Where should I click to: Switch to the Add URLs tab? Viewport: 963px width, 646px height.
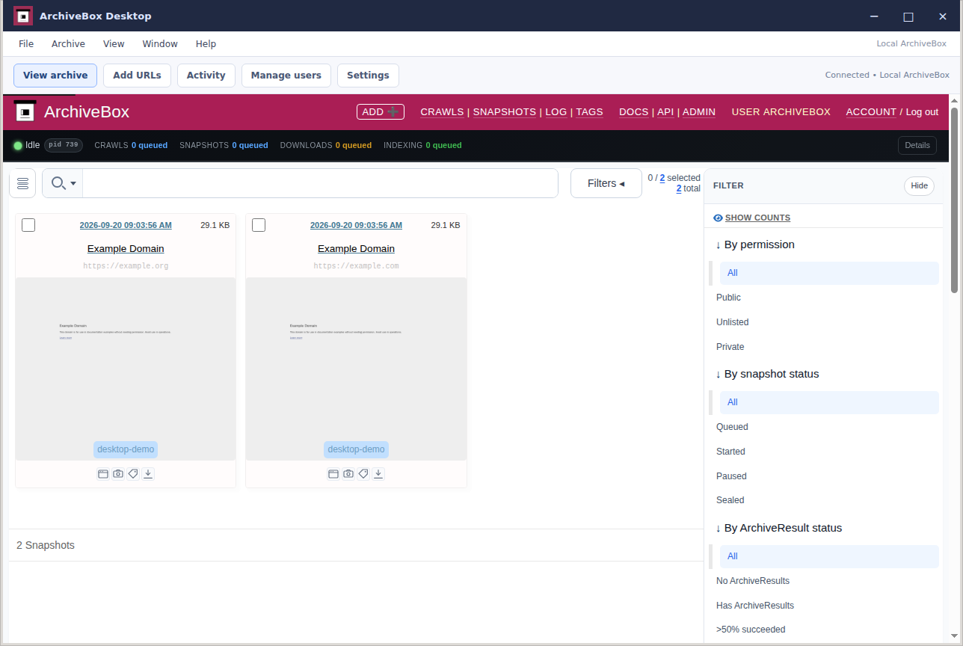click(x=137, y=76)
